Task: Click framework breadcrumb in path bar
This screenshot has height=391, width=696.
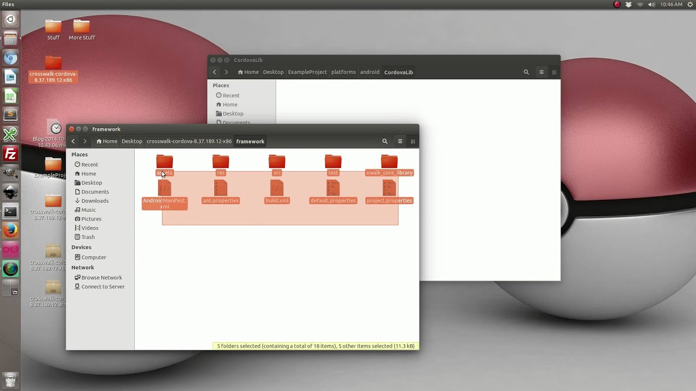Action: click(250, 141)
